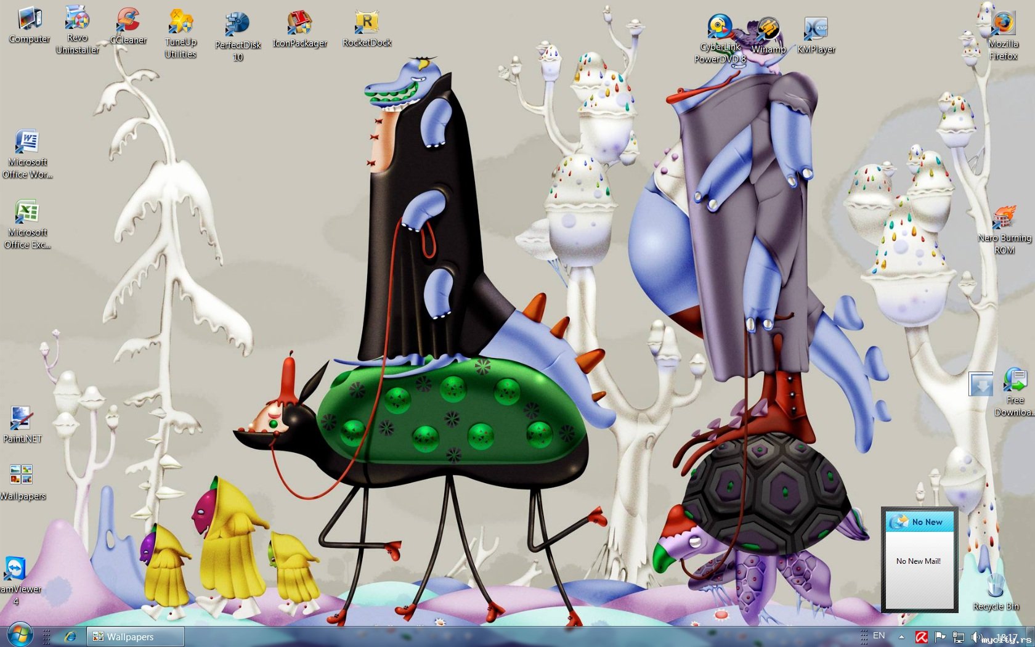1035x647 pixels.
Task: Click the IconPackager desktop shortcut
Action: (x=300, y=30)
